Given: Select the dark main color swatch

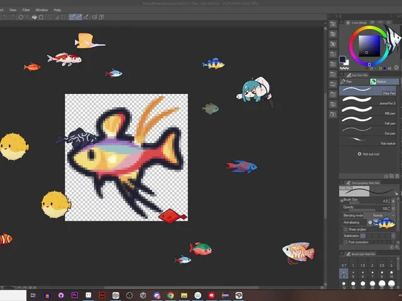Looking at the screenshot, I should click(x=342, y=59).
